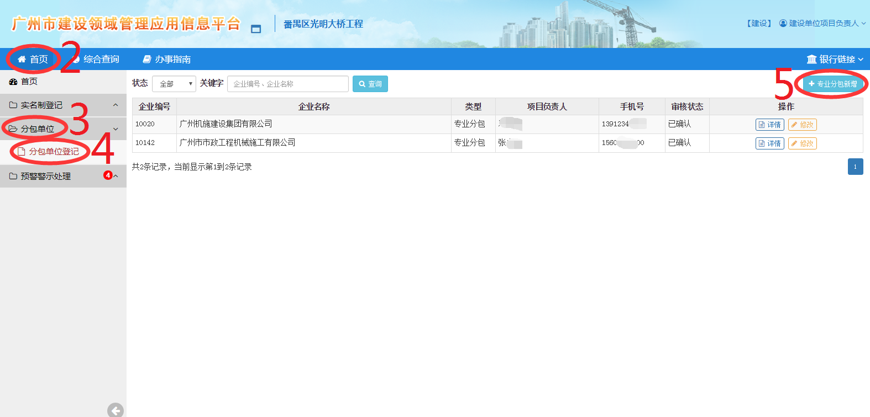Click enterprise number 10142

(145, 143)
